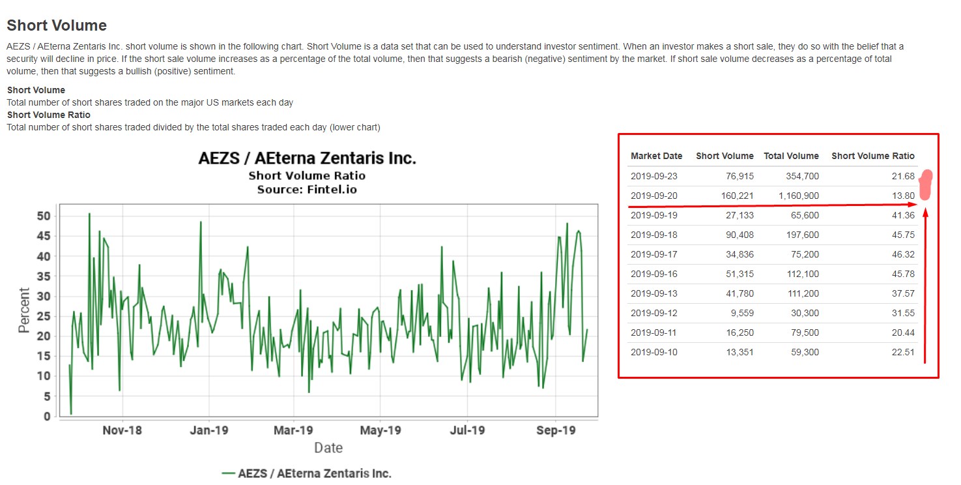Click the pink highlighter mark beside the table
This screenshot has height=485, width=961.
point(925,185)
